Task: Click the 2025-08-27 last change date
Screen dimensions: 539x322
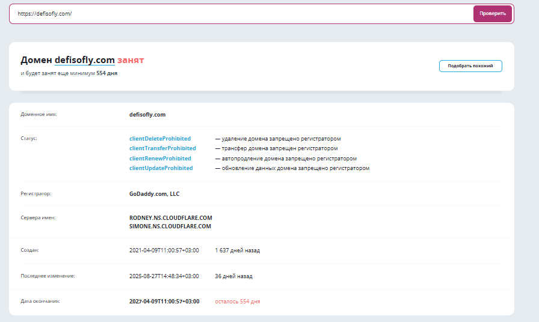Action: [164, 276]
